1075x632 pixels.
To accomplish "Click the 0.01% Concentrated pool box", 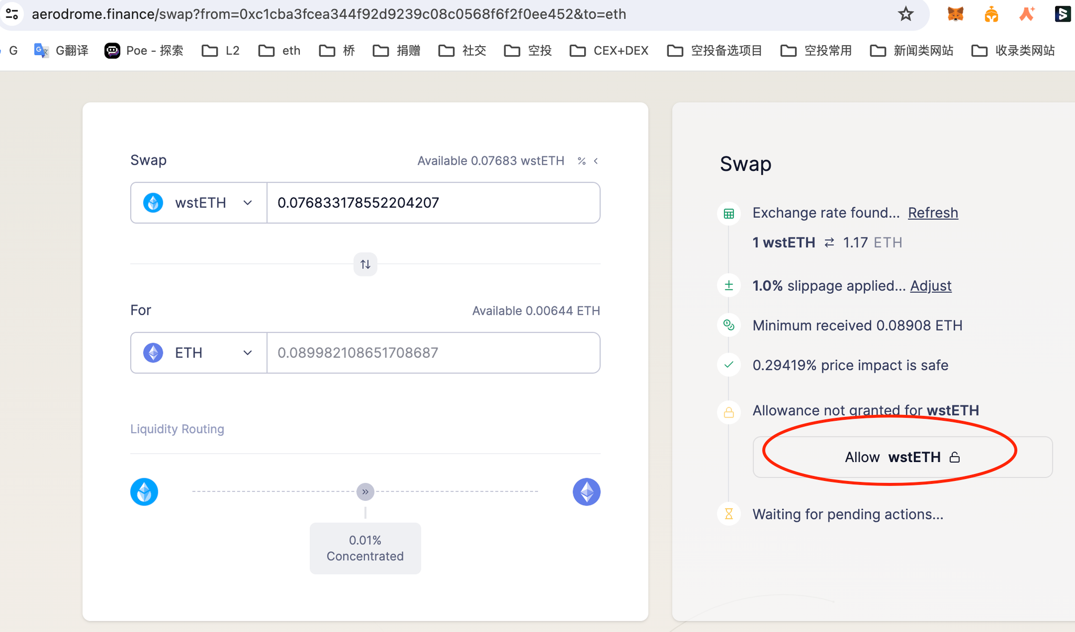I will pyautogui.click(x=365, y=548).
